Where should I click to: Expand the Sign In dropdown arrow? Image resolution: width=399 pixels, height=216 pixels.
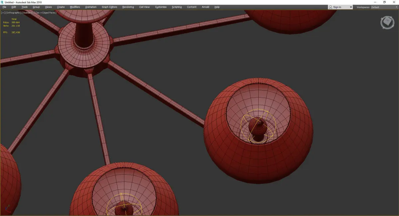[x=351, y=7]
